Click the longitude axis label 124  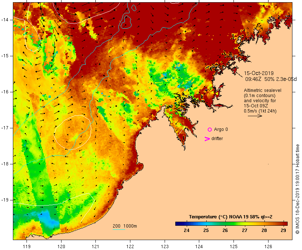point(199,246)
